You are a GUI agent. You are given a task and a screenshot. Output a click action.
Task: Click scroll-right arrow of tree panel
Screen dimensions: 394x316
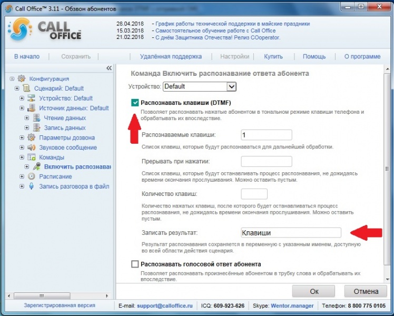pyautogui.click(x=107, y=295)
